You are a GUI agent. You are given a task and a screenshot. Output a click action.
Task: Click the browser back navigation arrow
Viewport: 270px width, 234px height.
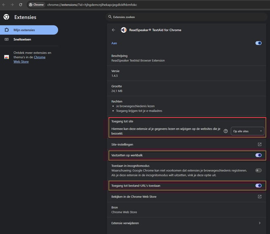[x=4, y=4]
